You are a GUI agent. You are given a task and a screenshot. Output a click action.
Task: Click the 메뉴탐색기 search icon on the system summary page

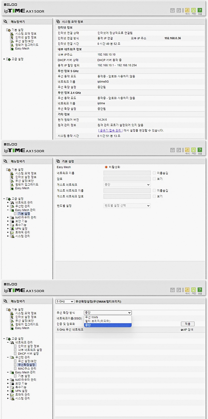click(x=5, y=22)
